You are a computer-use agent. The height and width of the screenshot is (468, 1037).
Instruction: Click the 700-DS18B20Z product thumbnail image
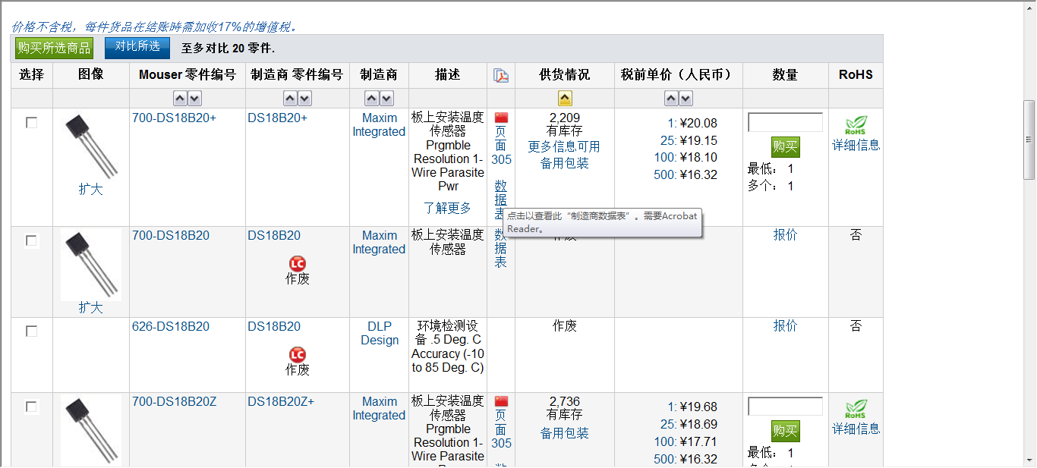coord(91,431)
